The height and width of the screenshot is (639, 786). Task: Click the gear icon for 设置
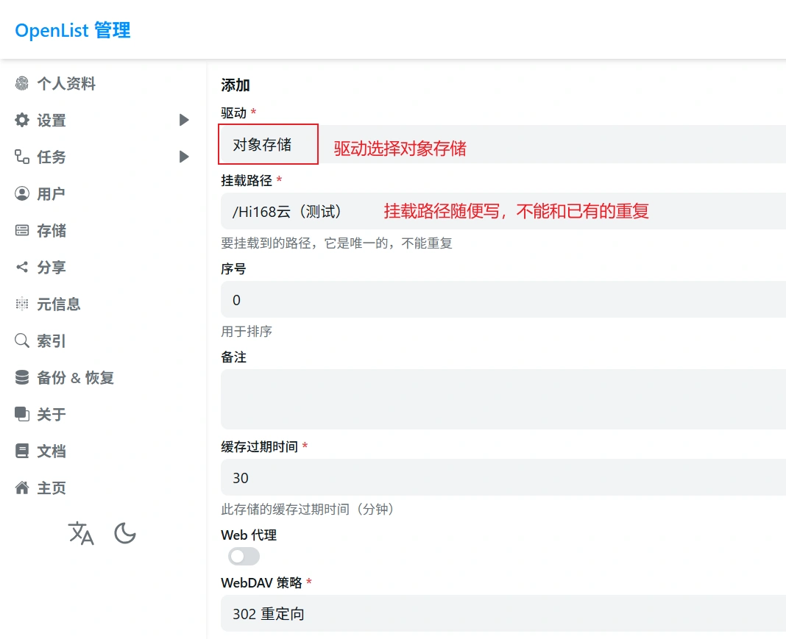(x=22, y=121)
